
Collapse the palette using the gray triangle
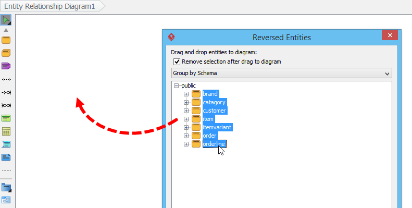[x=6, y=30]
